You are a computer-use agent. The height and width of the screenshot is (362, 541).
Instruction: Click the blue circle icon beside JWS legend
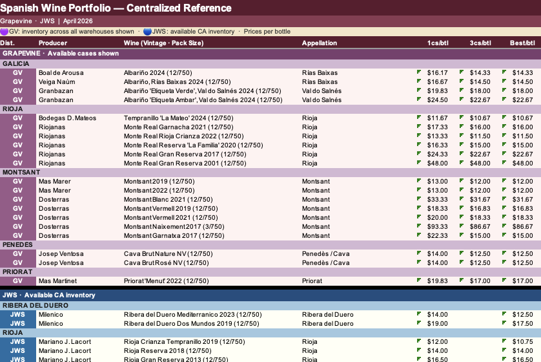click(147, 32)
